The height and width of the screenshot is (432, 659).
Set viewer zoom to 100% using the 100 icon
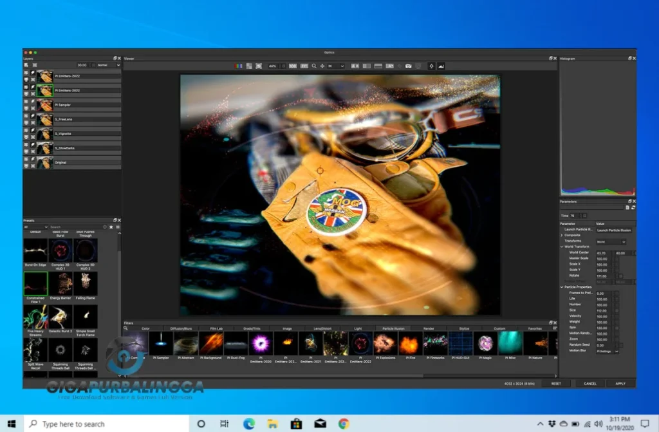click(x=292, y=66)
